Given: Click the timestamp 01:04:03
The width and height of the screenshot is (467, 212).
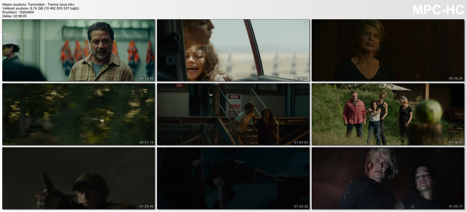Looking at the screenshot, I should tap(301, 143).
